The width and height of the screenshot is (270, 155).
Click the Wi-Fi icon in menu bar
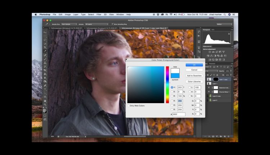(171, 14)
